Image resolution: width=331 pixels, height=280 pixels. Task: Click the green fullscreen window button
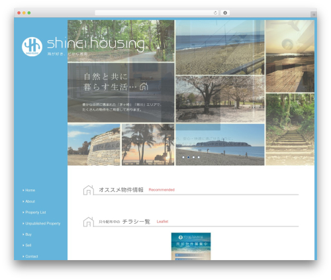point(29,13)
